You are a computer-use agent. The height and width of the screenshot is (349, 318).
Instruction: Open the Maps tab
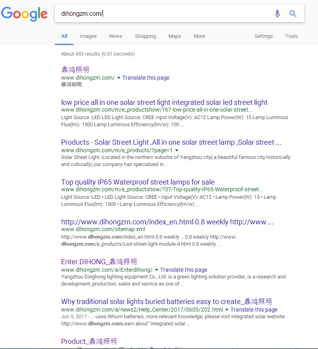(175, 36)
